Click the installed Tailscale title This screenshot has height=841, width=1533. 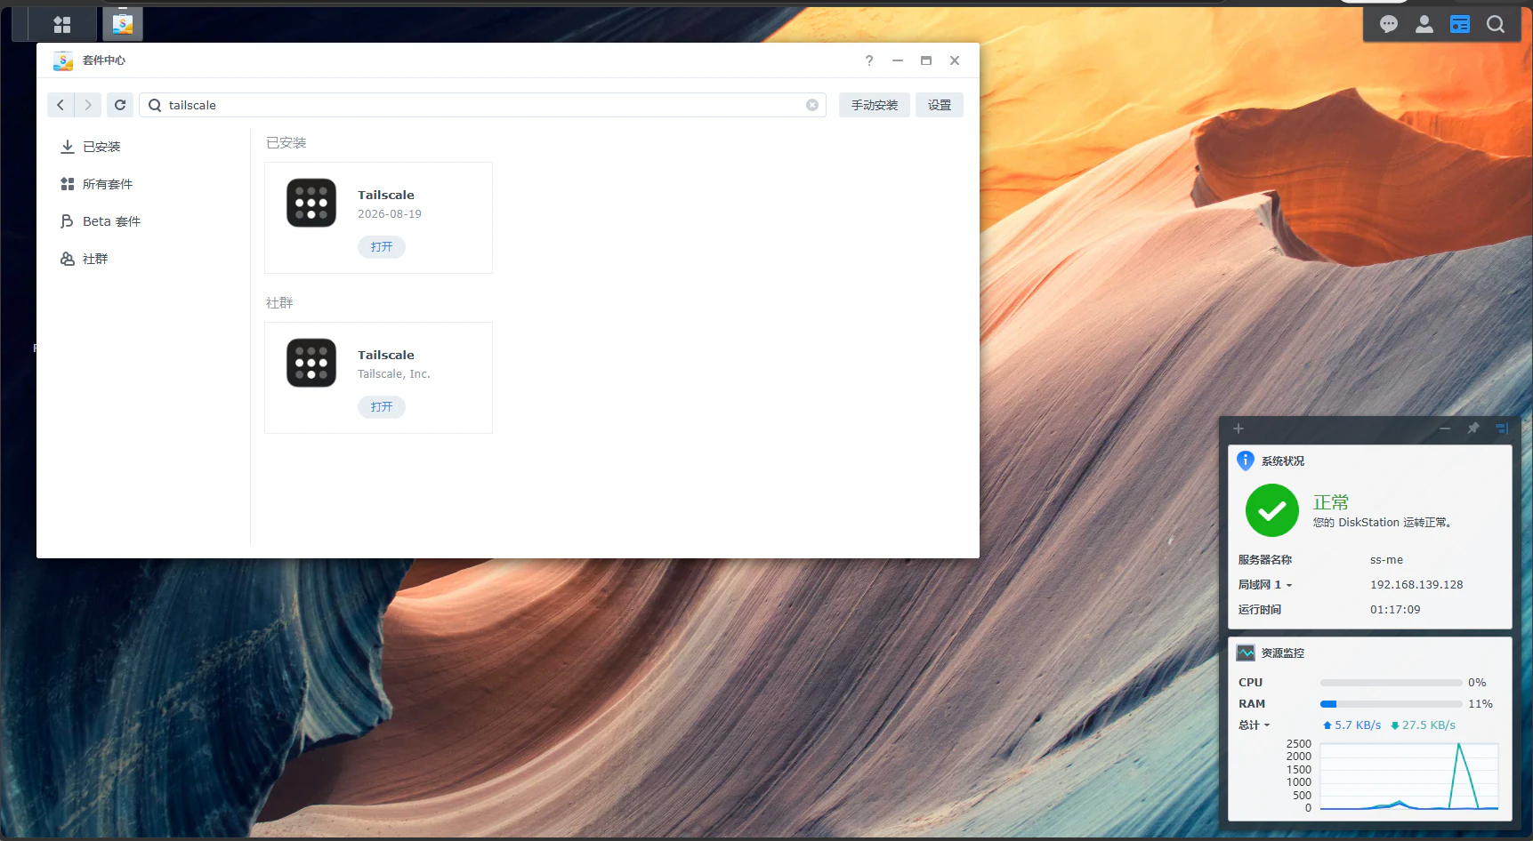point(386,195)
